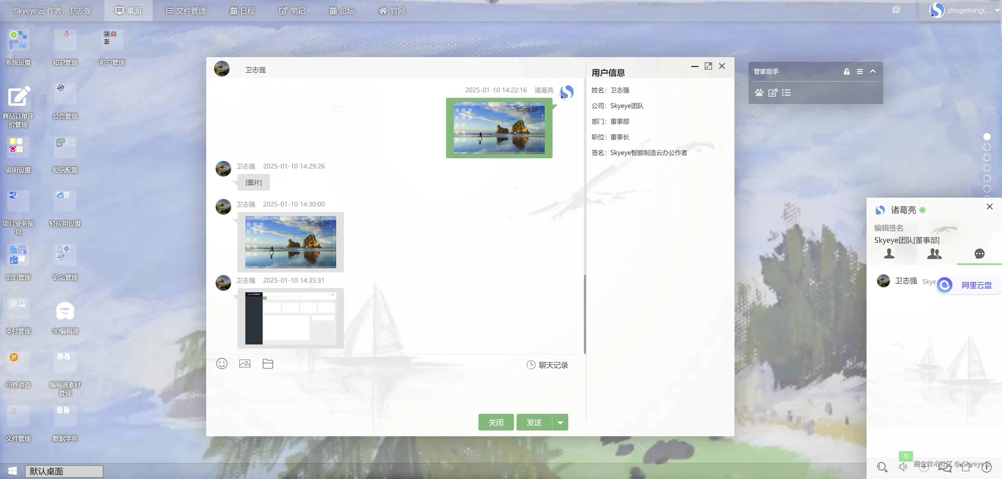Expand the 发送 button dropdown arrow
1002x479 pixels.
(560, 422)
